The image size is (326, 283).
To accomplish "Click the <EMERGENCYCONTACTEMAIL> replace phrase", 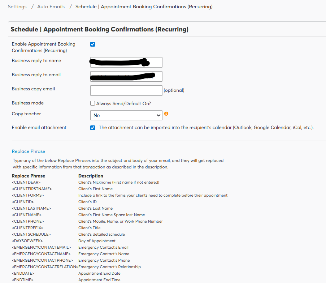I will [x=41, y=247].
